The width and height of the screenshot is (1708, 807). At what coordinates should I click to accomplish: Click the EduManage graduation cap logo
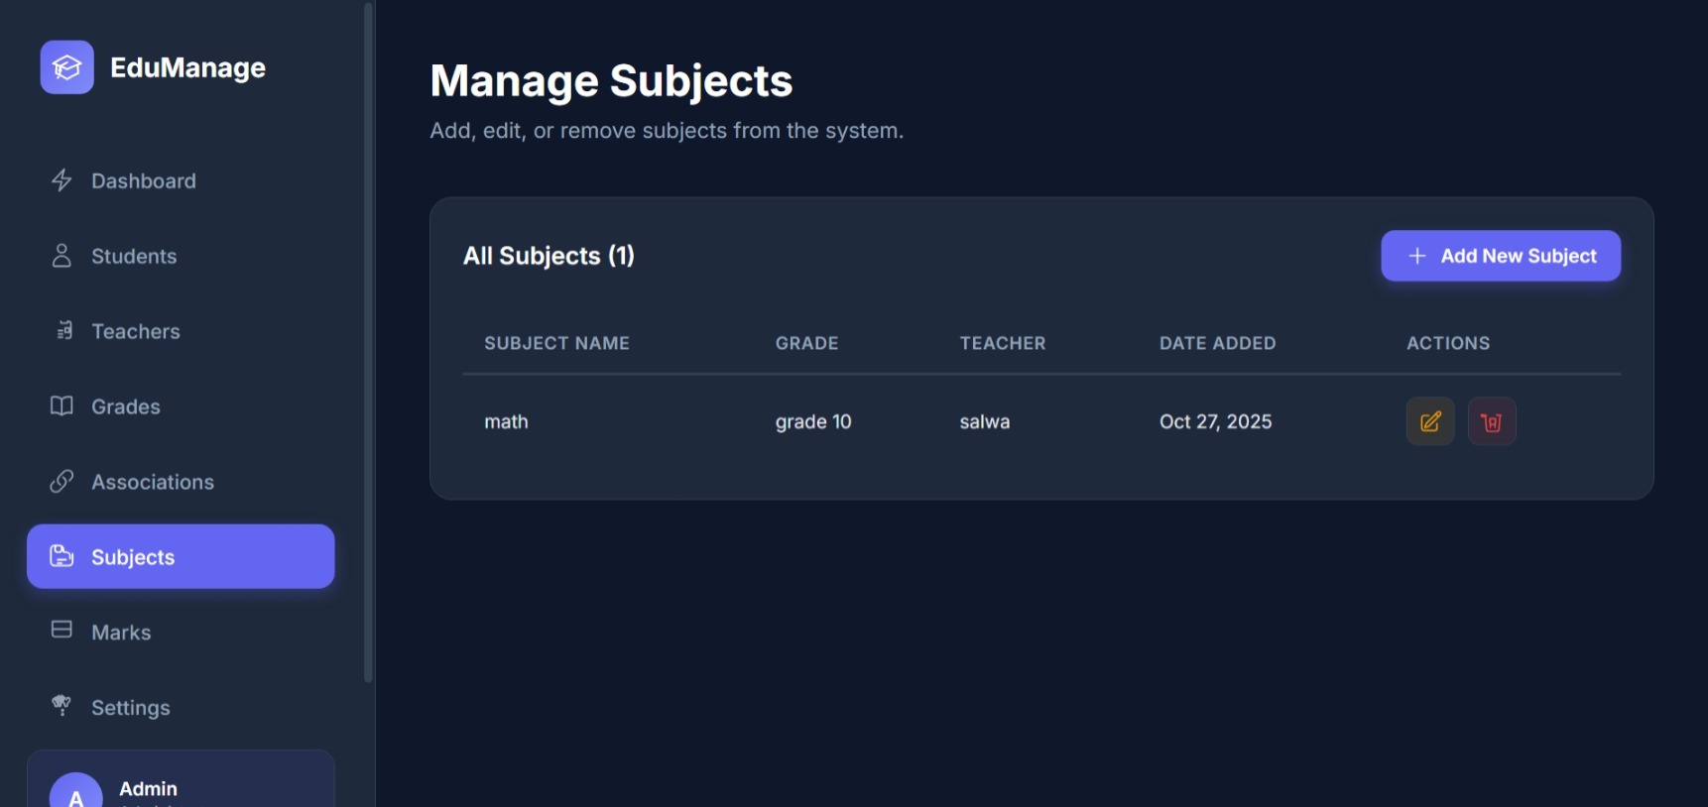(66, 67)
